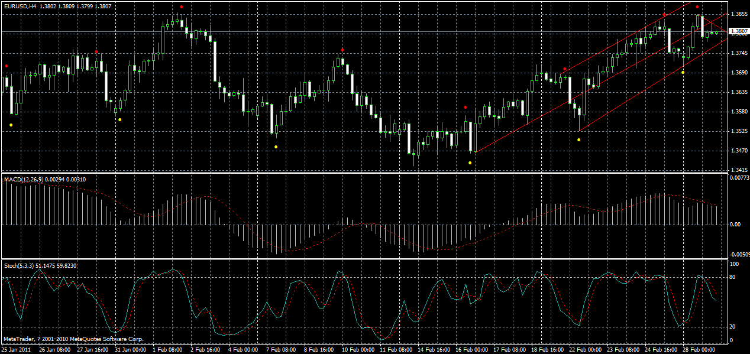Select the red dot above the 27 Jan candles
750x354 pixels.
point(96,52)
